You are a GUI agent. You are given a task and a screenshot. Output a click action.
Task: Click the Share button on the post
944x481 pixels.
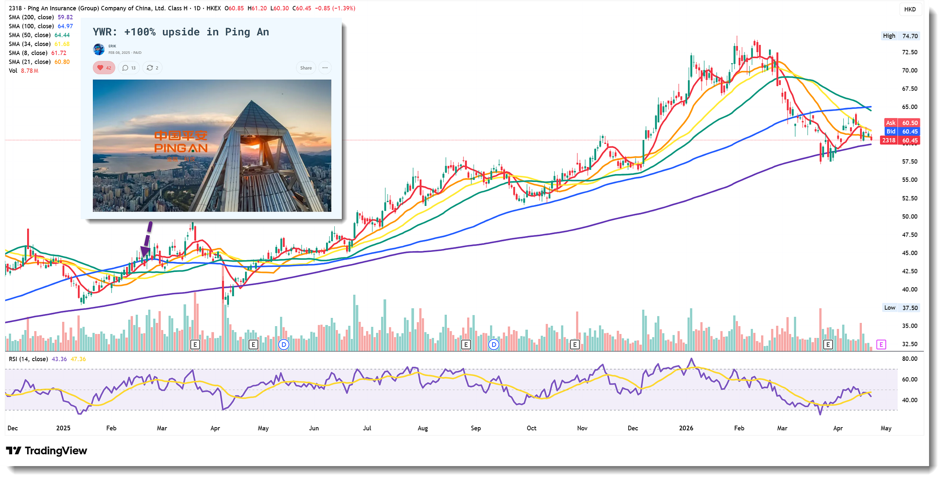[x=306, y=68]
